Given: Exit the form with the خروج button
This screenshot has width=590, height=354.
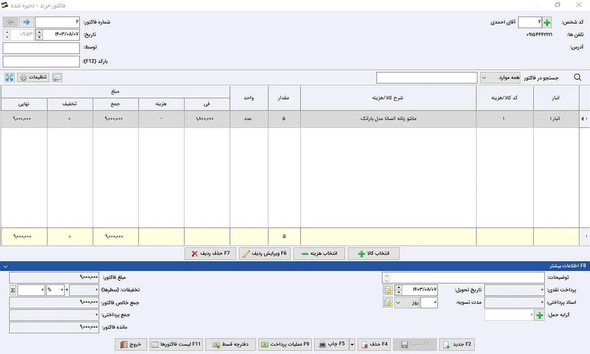Looking at the screenshot, I should pyautogui.click(x=131, y=344).
